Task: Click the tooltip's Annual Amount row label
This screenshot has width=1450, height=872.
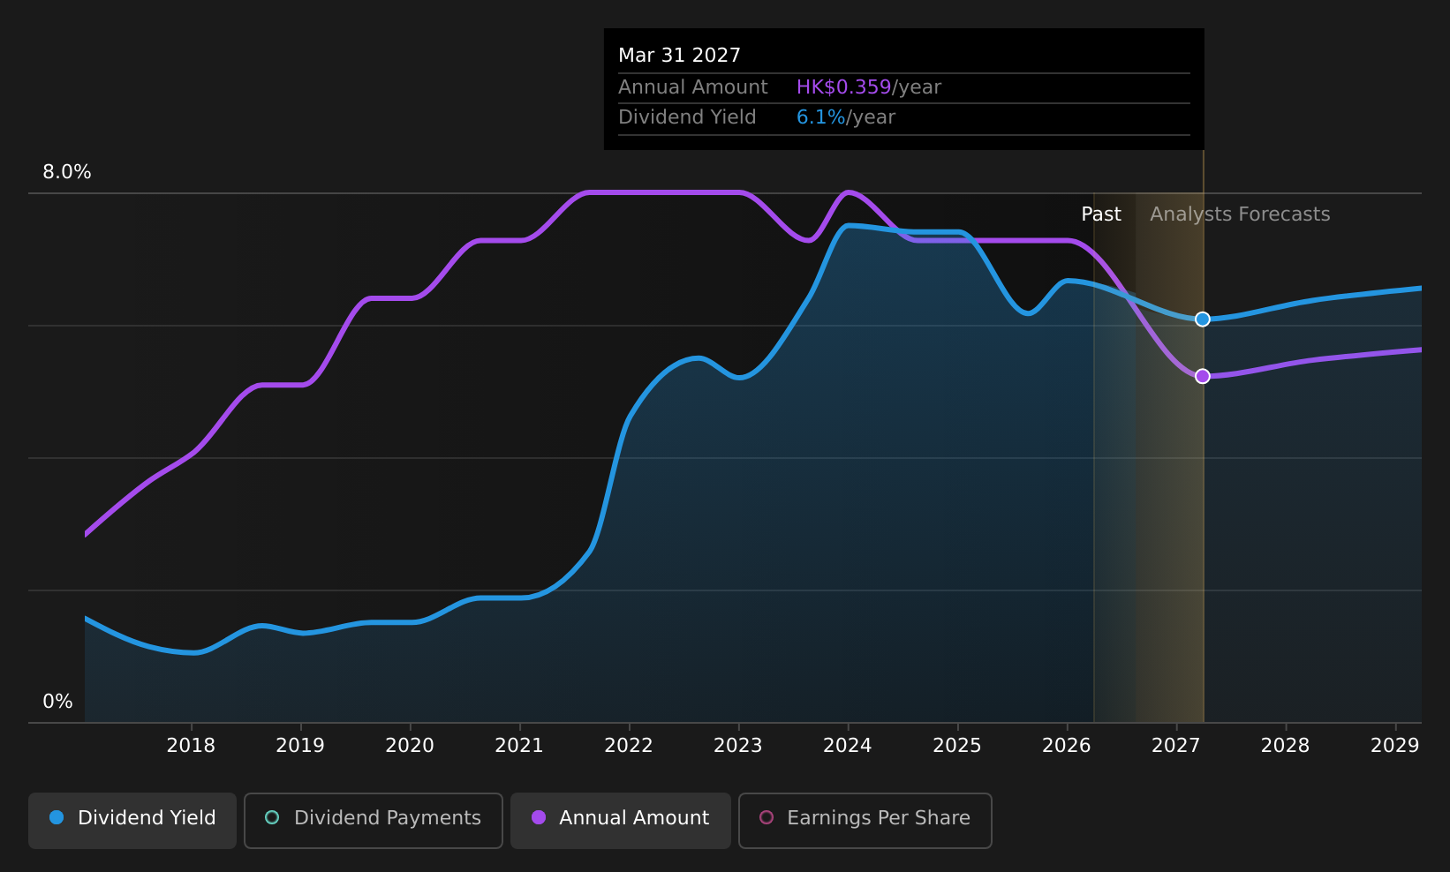Action: (693, 87)
